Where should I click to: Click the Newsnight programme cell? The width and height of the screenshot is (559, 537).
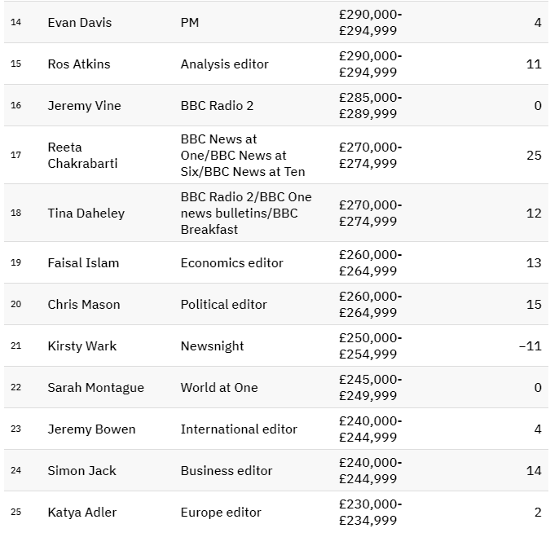(x=212, y=346)
